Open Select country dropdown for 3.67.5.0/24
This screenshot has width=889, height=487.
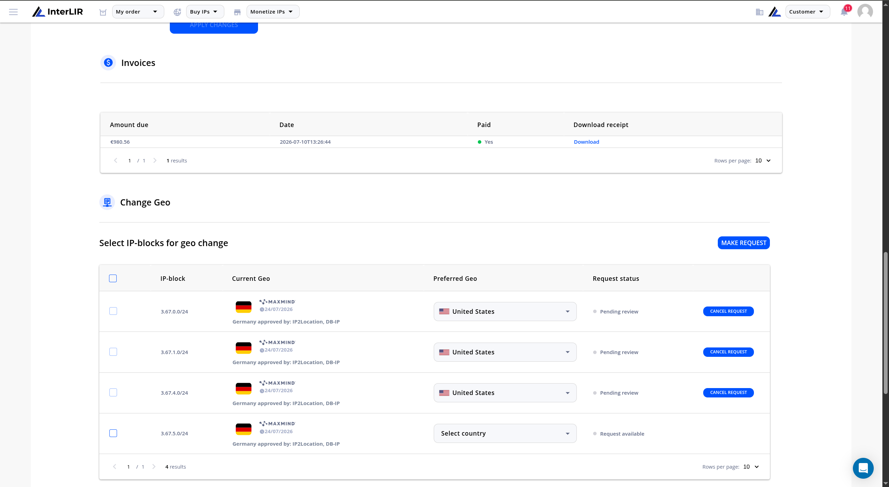coord(505,433)
